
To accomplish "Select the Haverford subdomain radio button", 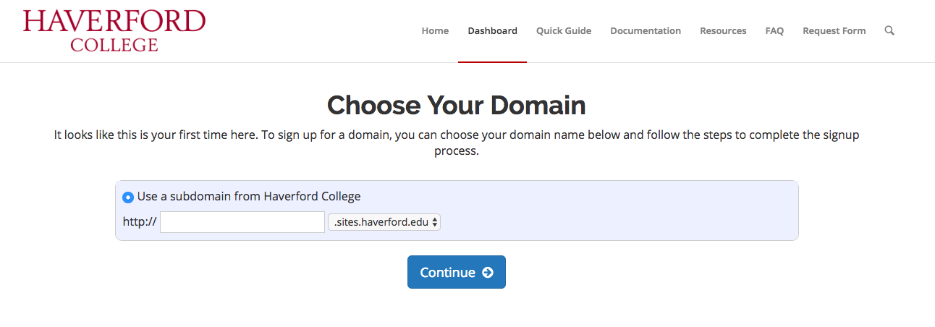I will pos(128,197).
